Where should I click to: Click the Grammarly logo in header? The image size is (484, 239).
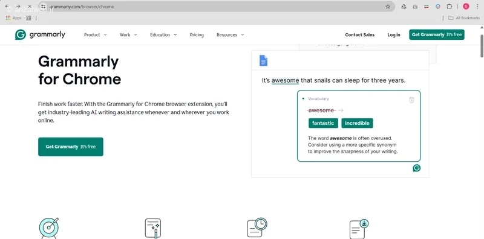[40, 35]
